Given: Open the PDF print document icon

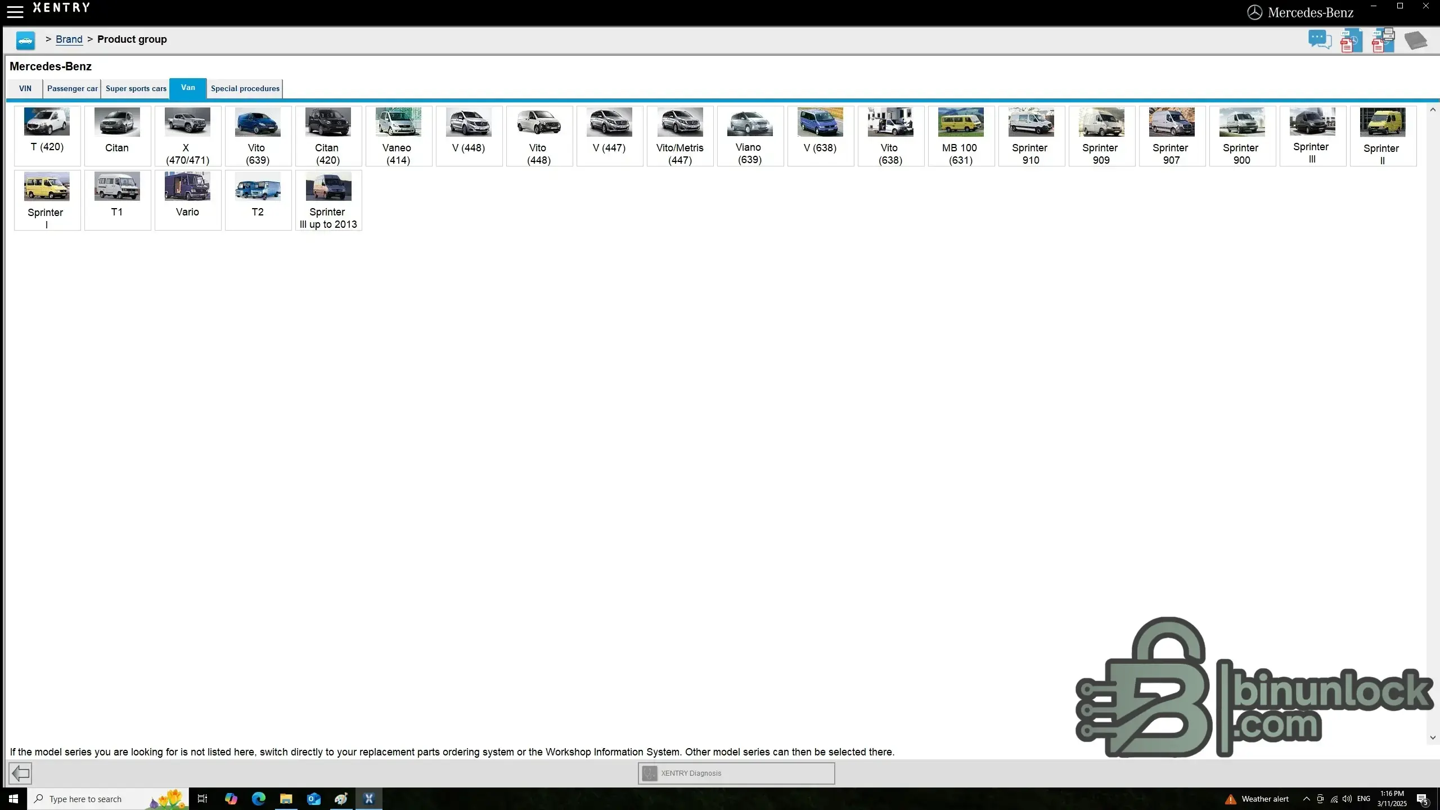Looking at the screenshot, I should click(x=1383, y=40).
